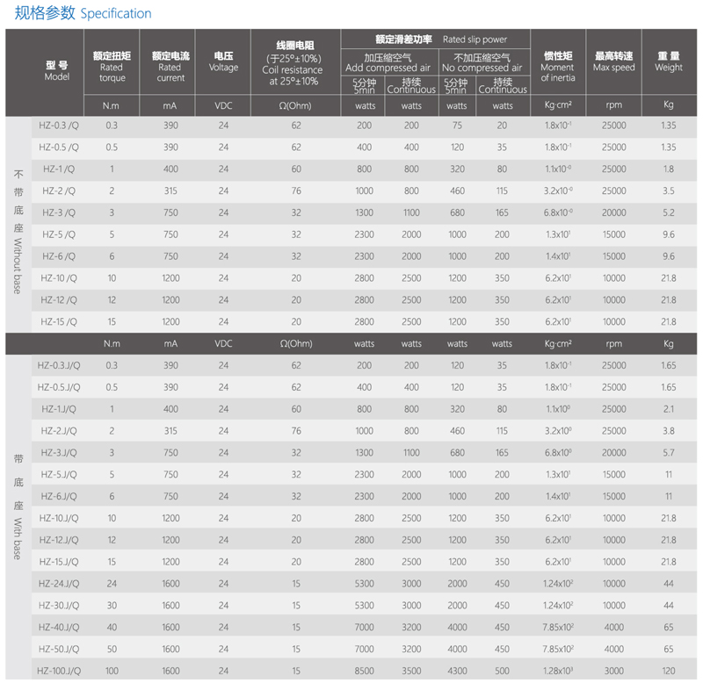The image size is (703, 683).
Task: Click model name 'HZ-0.5.J/Q'
Action: pos(59,387)
